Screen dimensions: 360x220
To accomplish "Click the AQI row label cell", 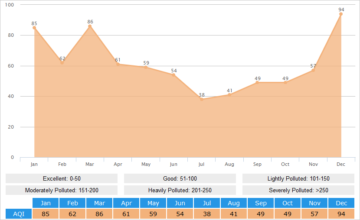I will tap(19, 214).
